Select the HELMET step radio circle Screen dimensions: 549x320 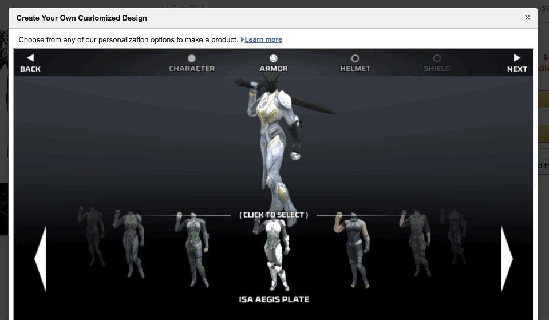tap(355, 58)
